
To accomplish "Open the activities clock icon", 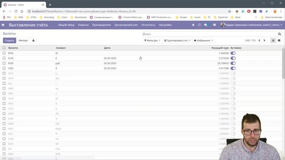I will pyautogui.click(x=199, y=25).
